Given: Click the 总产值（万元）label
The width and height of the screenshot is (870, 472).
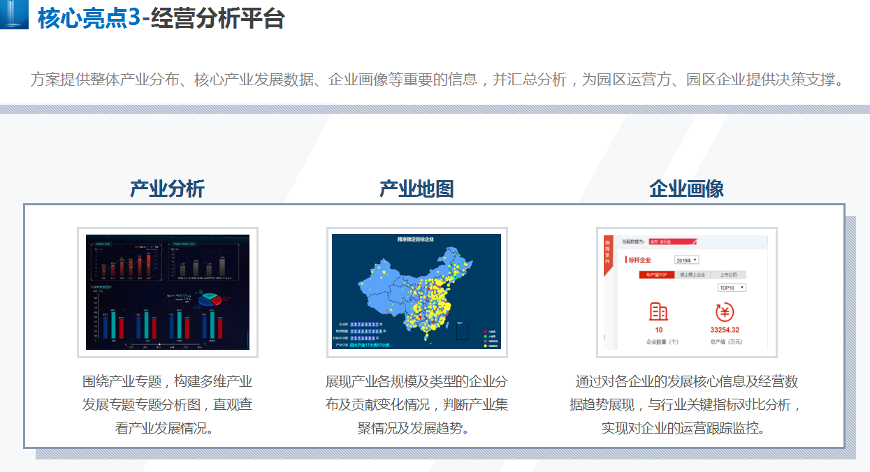Looking at the screenshot, I should tap(726, 342).
